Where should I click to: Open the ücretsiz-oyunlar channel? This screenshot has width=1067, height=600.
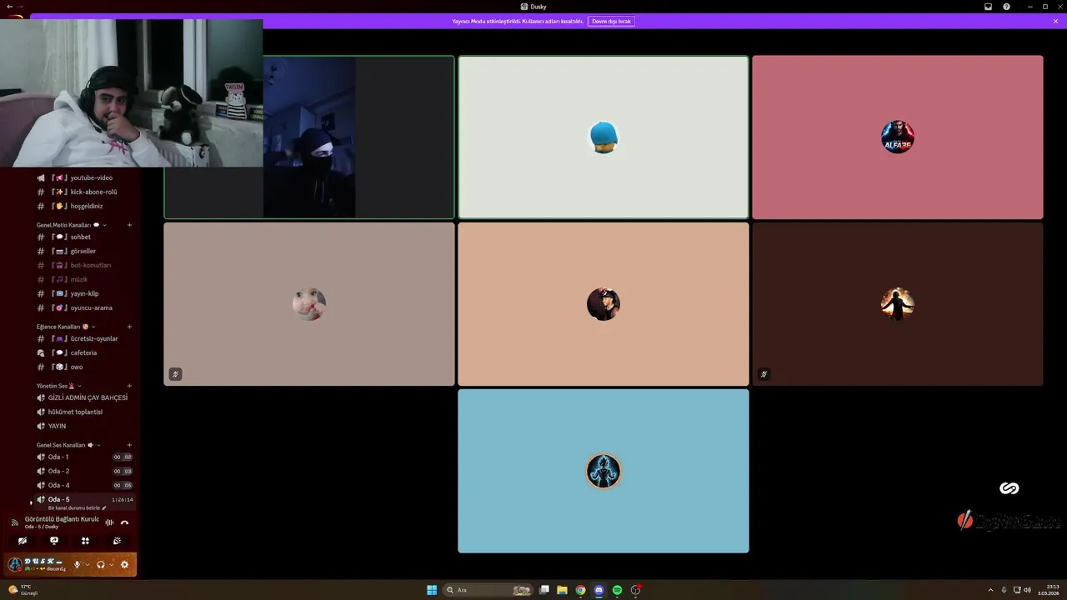point(83,338)
